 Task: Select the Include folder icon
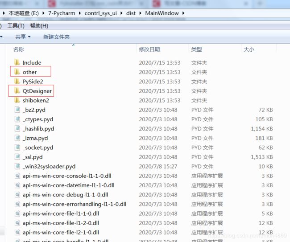coord(17,62)
